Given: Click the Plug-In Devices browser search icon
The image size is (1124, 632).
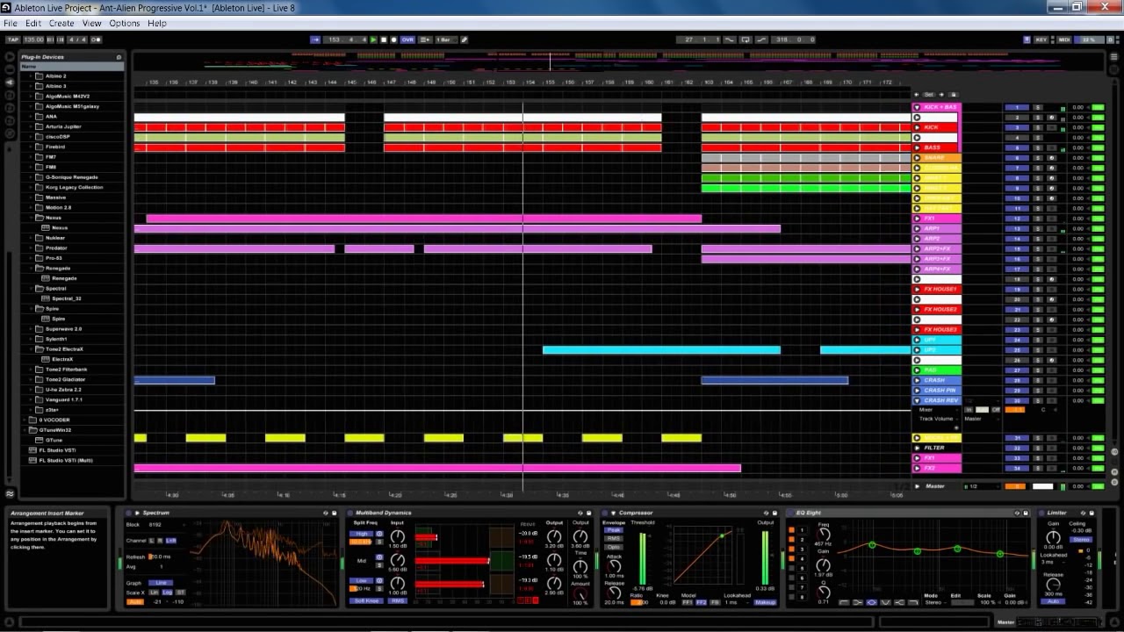Looking at the screenshot, I should tap(119, 57).
